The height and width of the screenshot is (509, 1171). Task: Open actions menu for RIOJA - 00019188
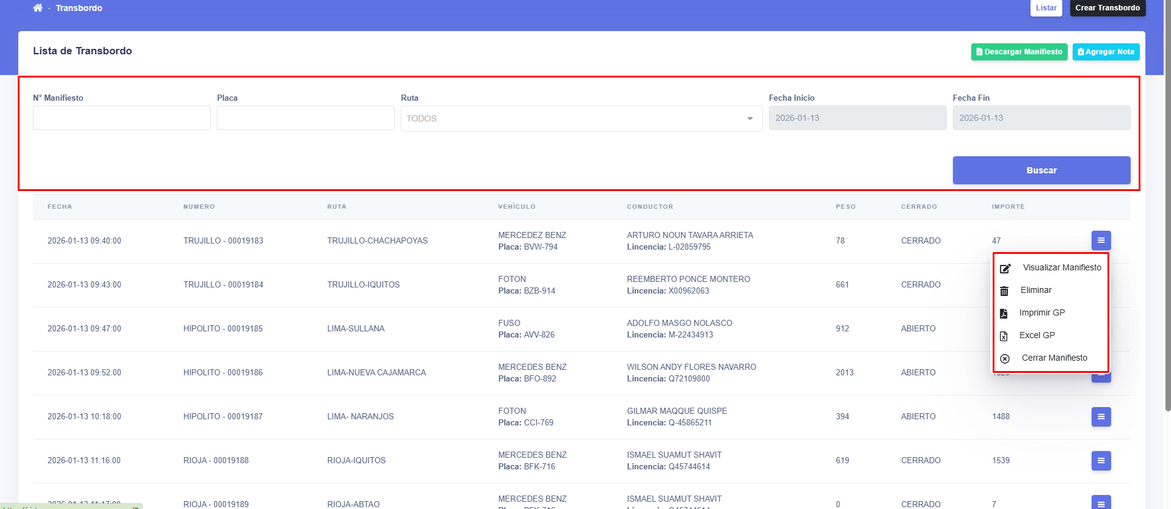pos(1101,461)
